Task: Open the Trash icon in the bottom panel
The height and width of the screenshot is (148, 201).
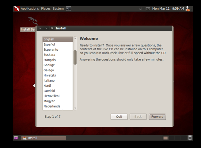Action: [x=190, y=138]
